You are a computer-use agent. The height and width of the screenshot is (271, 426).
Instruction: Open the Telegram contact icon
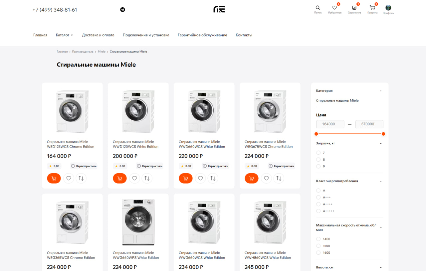(x=122, y=10)
